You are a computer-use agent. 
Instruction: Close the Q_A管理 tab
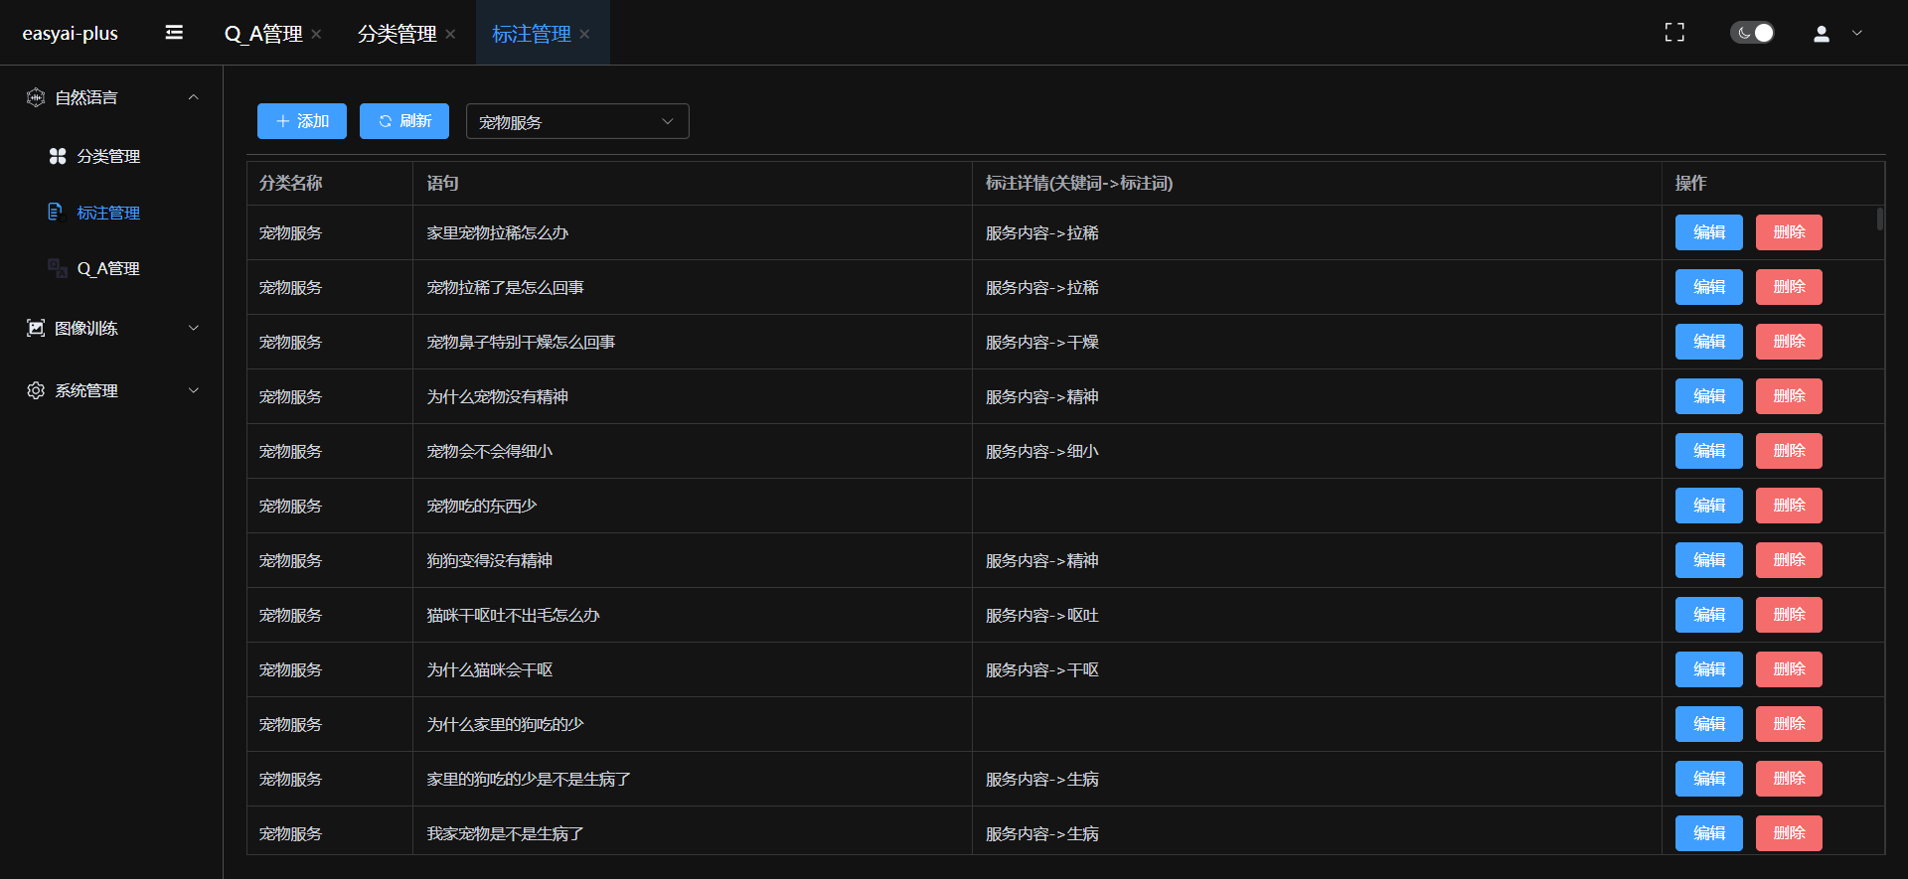[316, 34]
